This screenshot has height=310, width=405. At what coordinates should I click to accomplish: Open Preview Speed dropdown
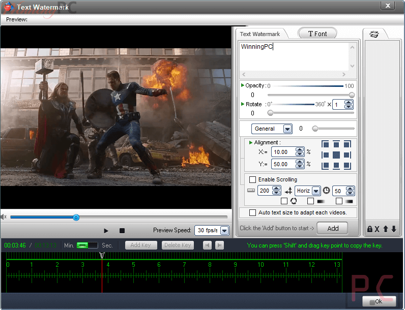[224, 230]
